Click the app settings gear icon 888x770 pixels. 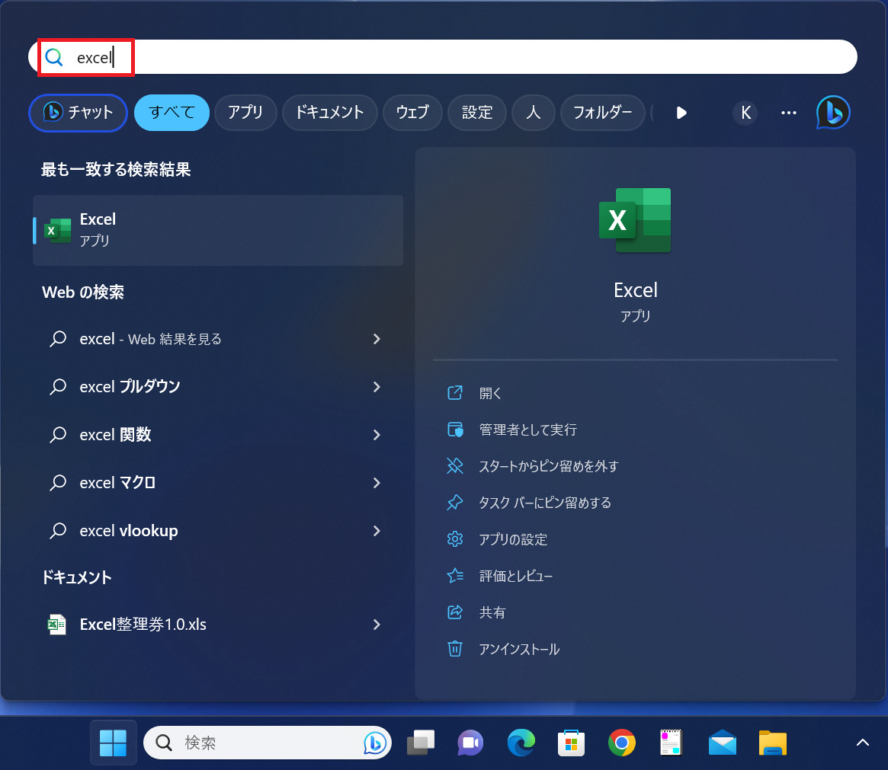click(455, 539)
